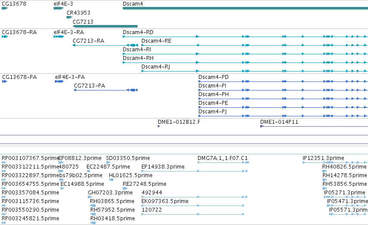Image resolution: width=368 pixels, height=225 pixels.
Task: Click the DME1-012B12.F marker arrow
Action: (159, 126)
